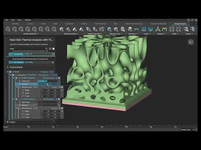201x150 pixels.
Task: Collapse the FE Model tree node
Action: point(8,72)
